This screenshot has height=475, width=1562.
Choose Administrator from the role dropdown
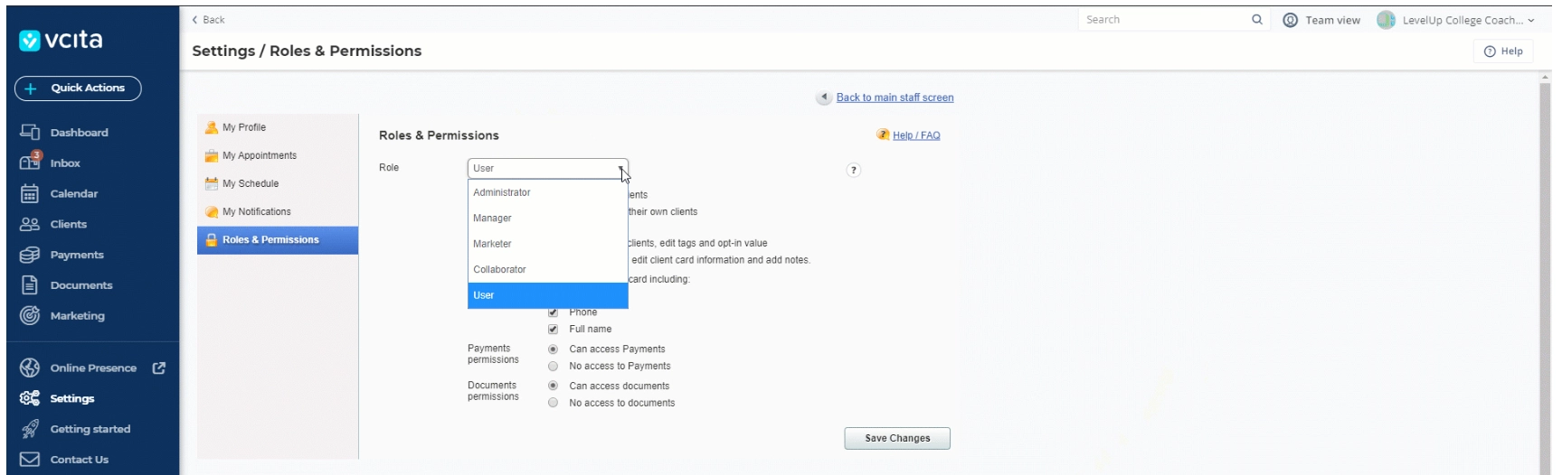[x=502, y=192]
